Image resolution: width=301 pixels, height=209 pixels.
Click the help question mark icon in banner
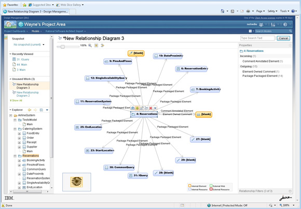tap(285, 24)
